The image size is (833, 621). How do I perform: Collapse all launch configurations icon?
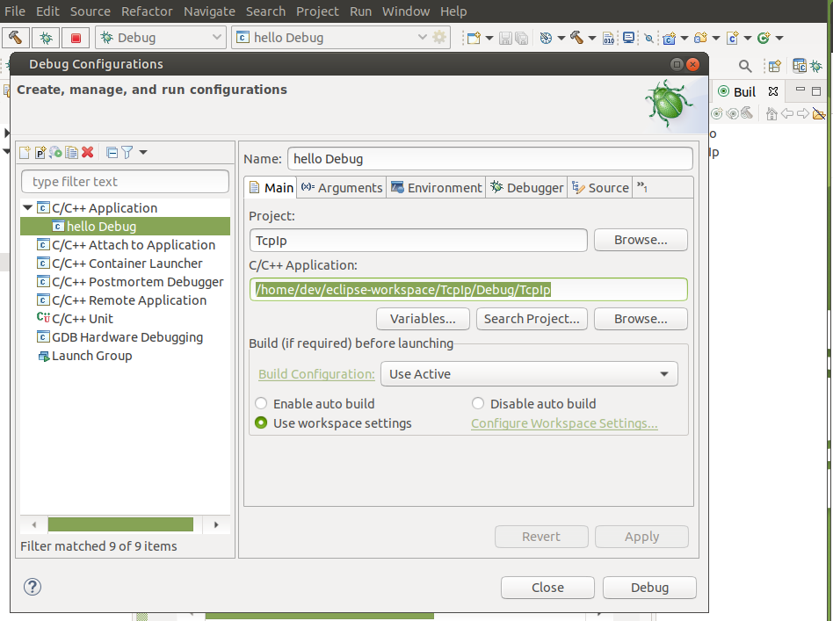112,153
